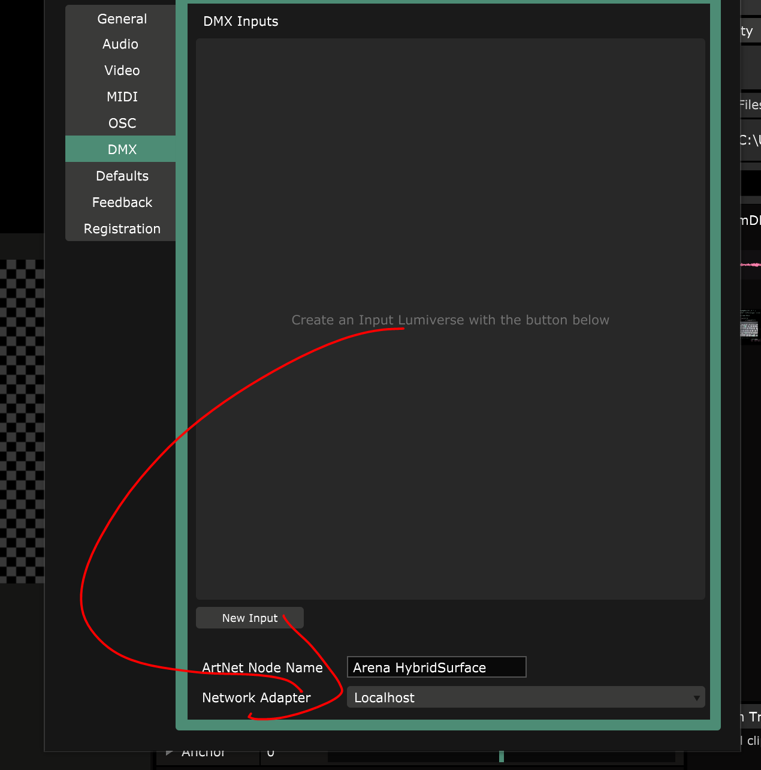
Task: Go to the MIDI preferences tab
Action: [x=122, y=97]
